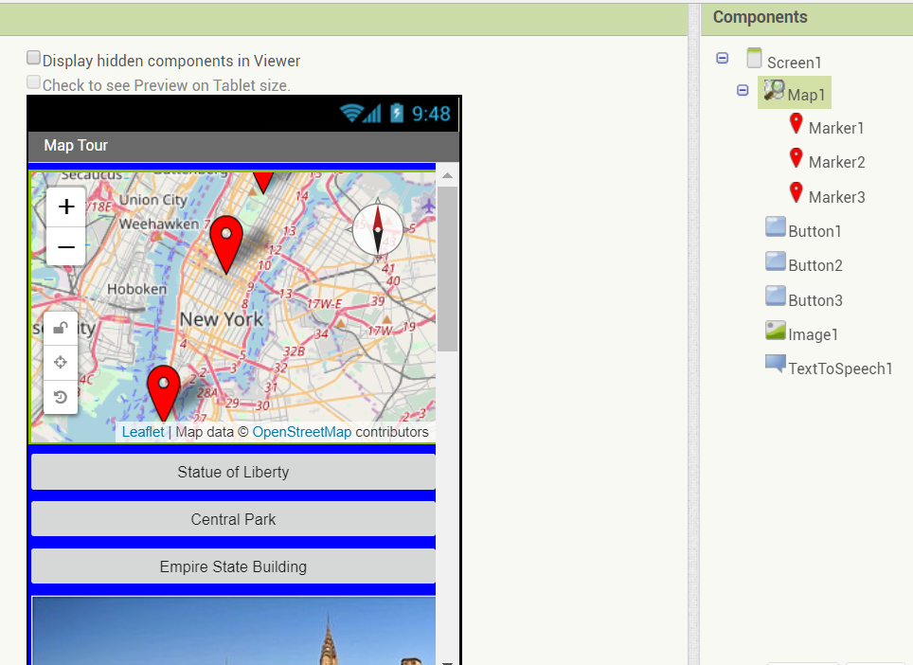
Task: Click the Button1 component icon
Action: tap(775, 226)
